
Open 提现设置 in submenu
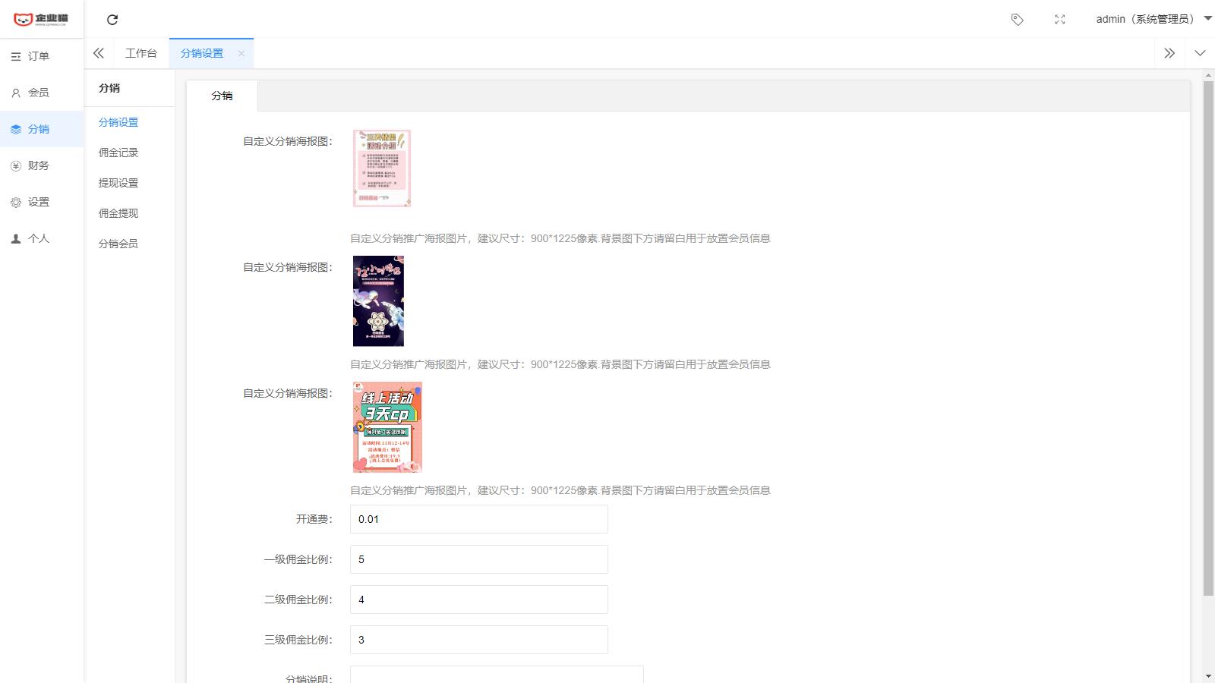click(118, 183)
